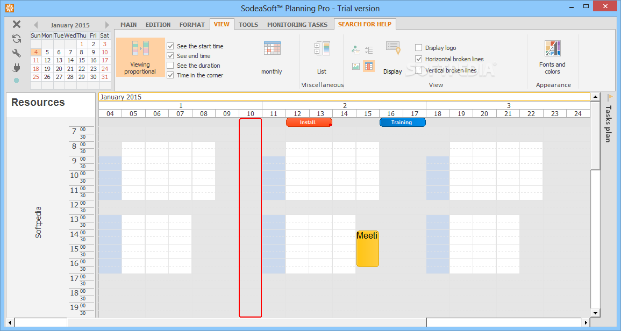Enable Display logo checkbox
The width and height of the screenshot is (621, 331).
419,47
